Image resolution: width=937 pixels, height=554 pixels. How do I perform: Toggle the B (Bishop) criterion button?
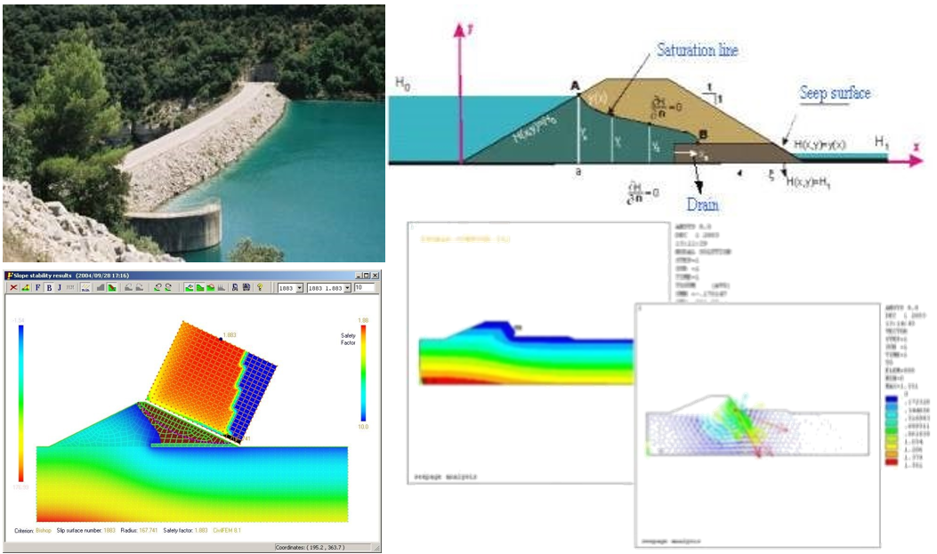49,287
